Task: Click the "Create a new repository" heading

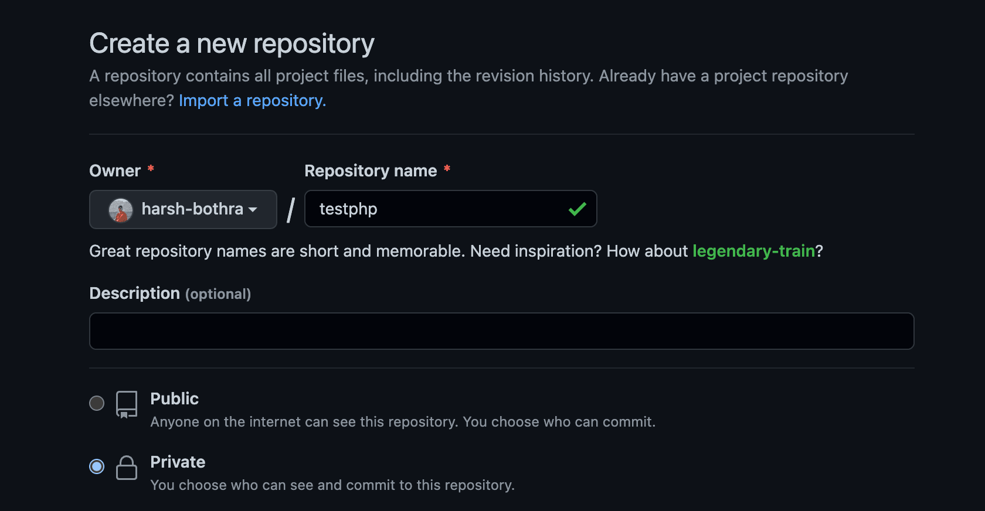Action: point(232,44)
